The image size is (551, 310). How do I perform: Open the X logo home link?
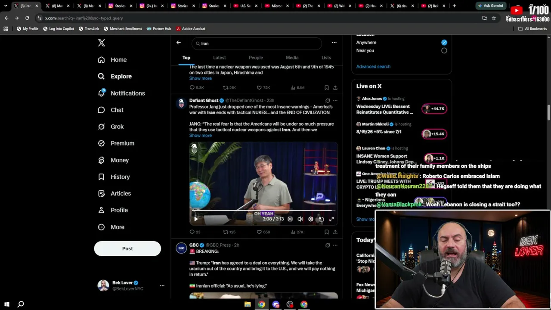(x=102, y=43)
